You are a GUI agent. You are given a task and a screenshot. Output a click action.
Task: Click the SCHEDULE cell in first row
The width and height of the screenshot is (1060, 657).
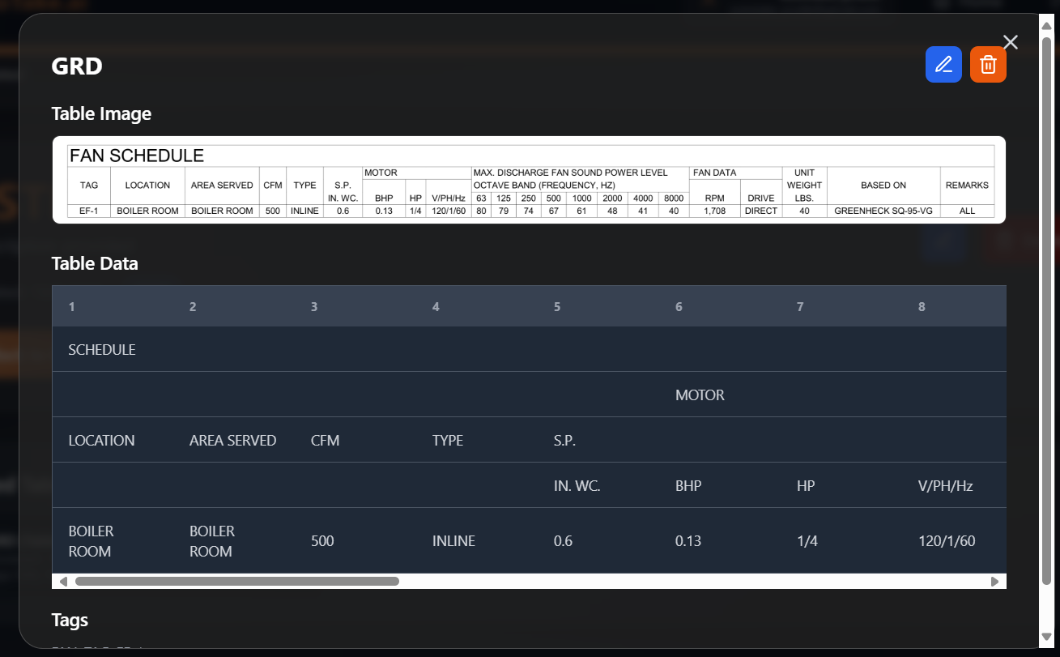(x=102, y=350)
